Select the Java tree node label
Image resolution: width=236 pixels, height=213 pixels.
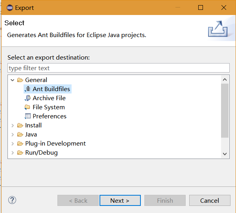click(31, 135)
